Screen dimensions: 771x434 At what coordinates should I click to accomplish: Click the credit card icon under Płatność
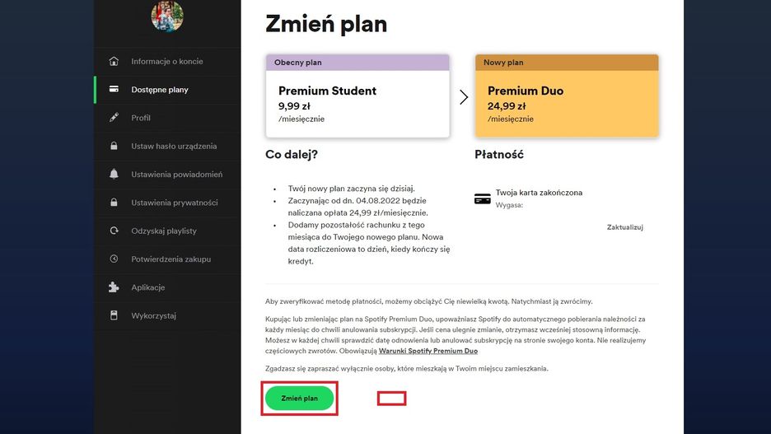[x=483, y=198]
